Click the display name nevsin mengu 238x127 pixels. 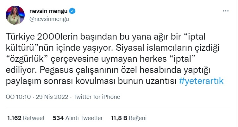(48, 11)
